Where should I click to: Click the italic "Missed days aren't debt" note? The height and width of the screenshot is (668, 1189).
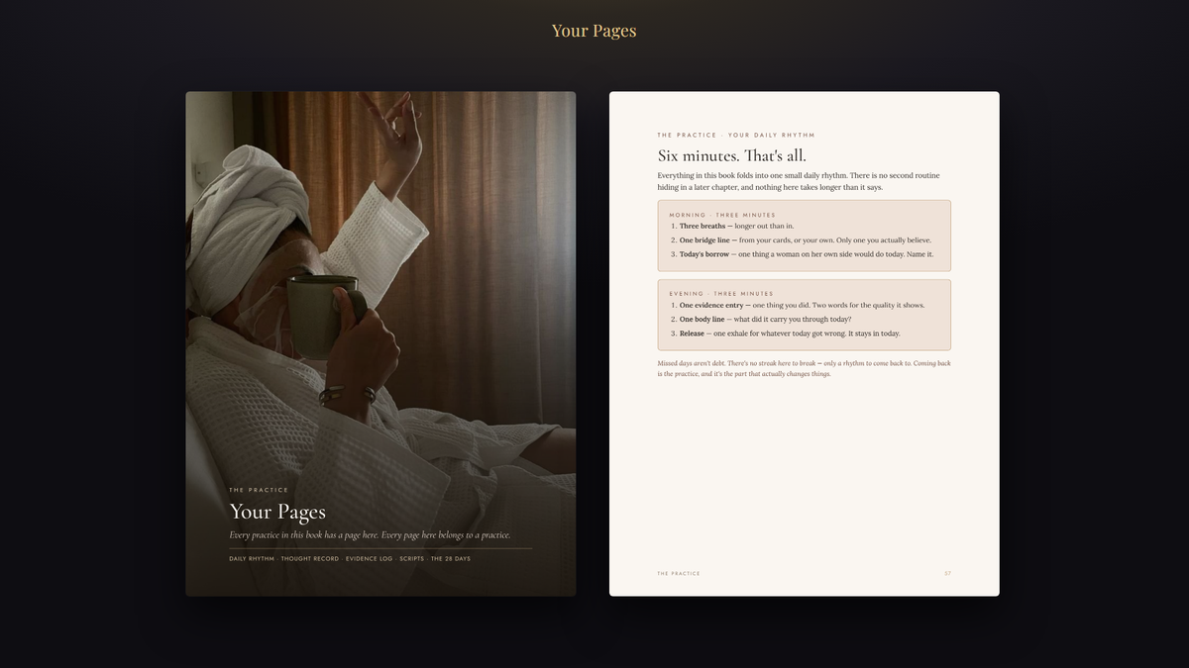click(804, 368)
